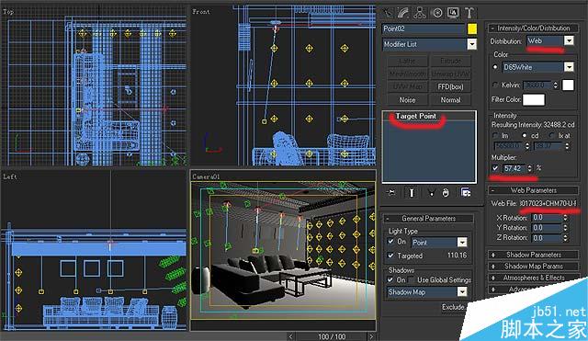Toggle Light Type On checkbox
This screenshot has height=341, width=588.
(x=391, y=242)
